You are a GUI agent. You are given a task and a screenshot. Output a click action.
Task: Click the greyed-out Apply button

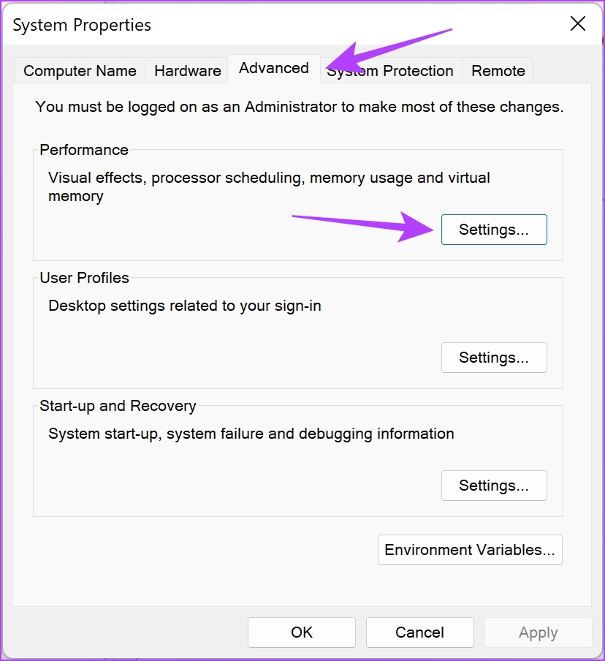538,632
